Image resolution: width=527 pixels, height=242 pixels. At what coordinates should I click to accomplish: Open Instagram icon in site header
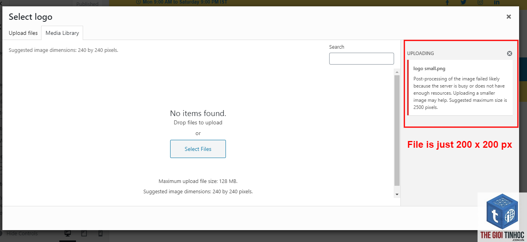coord(480,2)
